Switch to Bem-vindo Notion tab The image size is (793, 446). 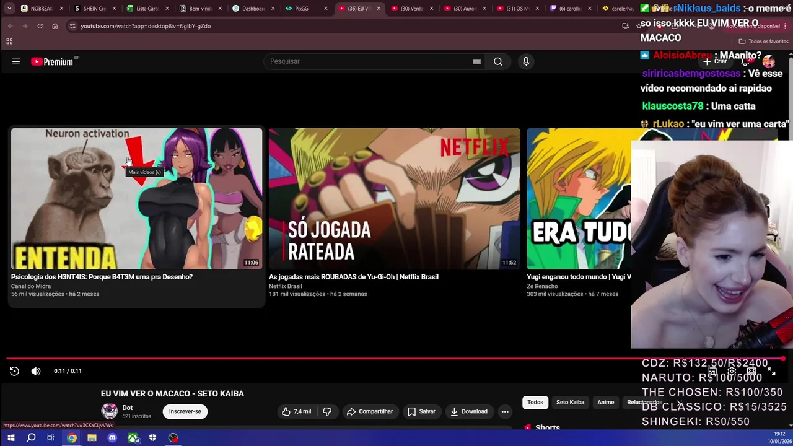click(200, 9)
